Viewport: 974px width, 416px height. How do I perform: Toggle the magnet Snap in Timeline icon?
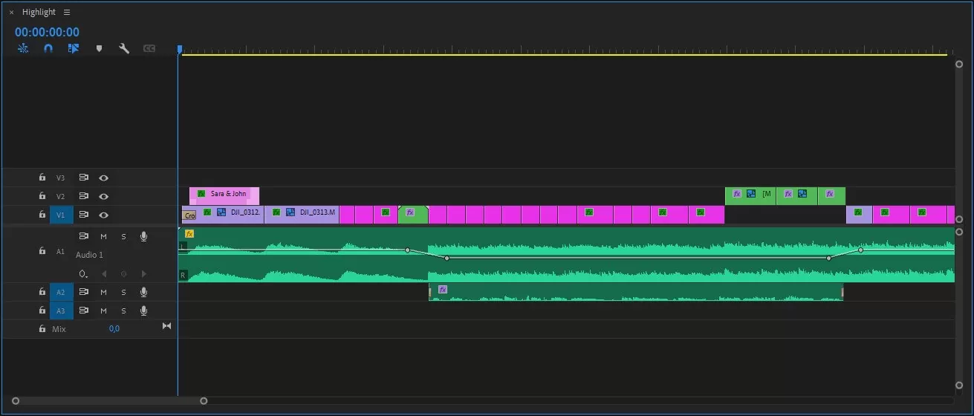pos(48,48)
